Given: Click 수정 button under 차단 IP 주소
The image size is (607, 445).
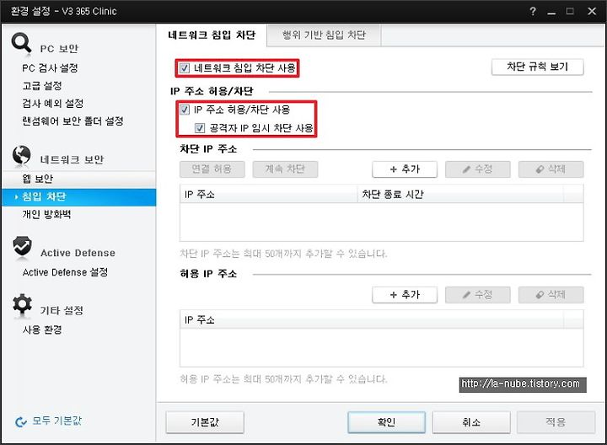Looking at the screenshot, I should coord(478,169).
